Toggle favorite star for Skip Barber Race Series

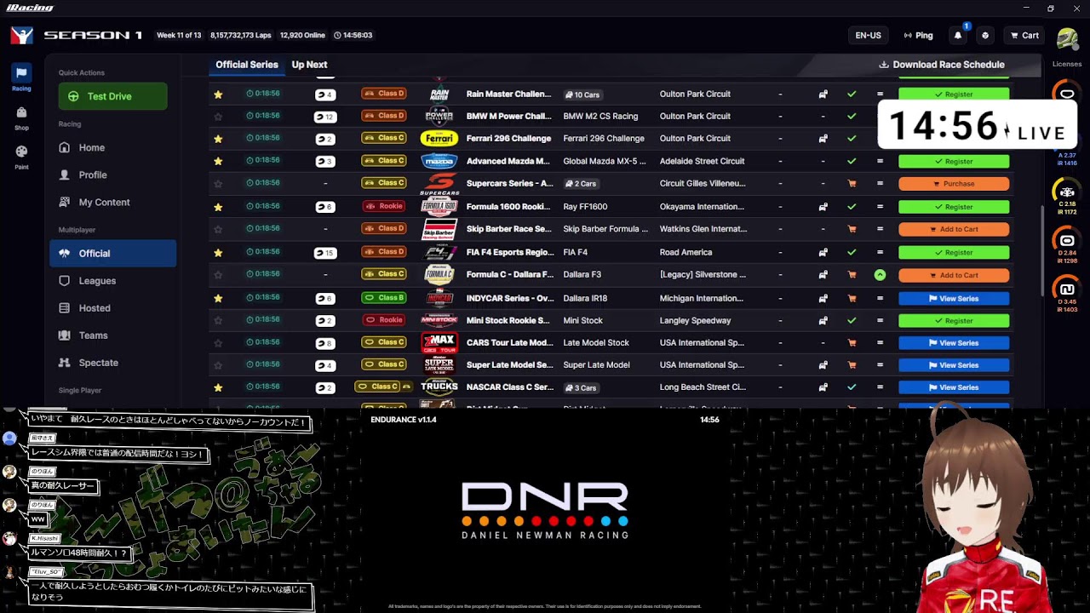pos(218,229)
